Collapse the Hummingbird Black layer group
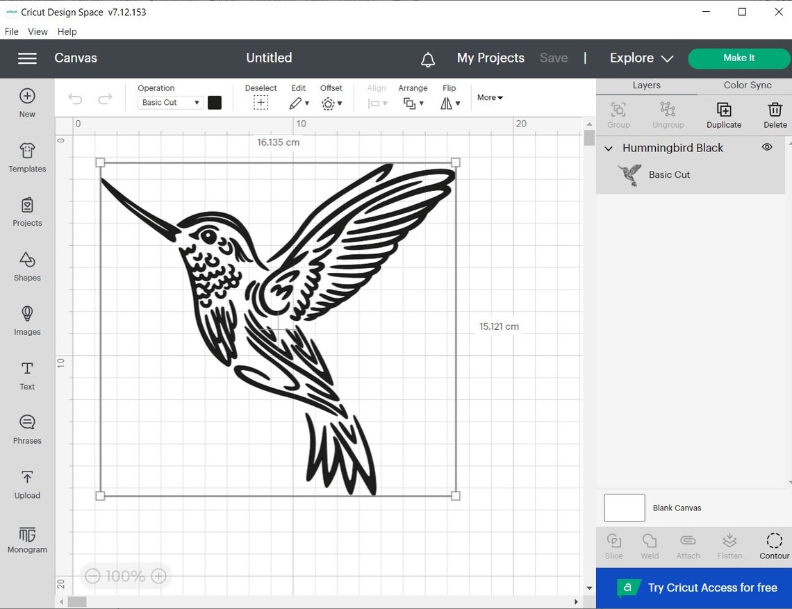 (x=607, y=148)
